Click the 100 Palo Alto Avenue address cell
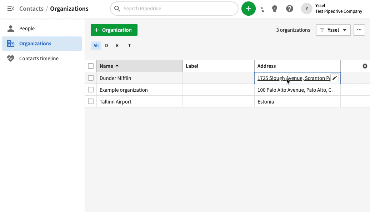 coord(297,90)
